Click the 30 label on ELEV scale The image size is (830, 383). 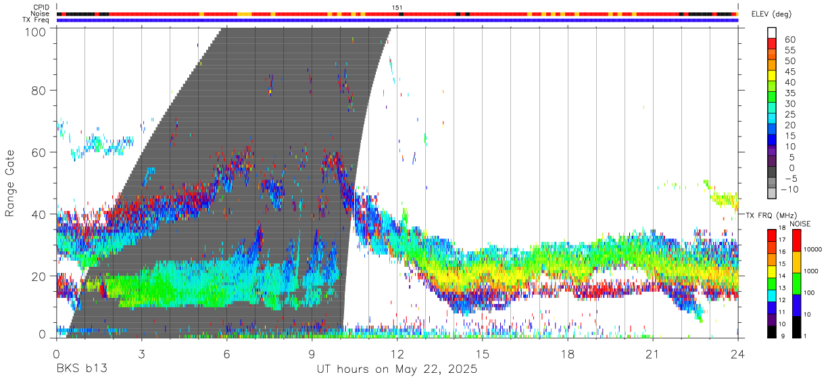[x=789, y=103]
